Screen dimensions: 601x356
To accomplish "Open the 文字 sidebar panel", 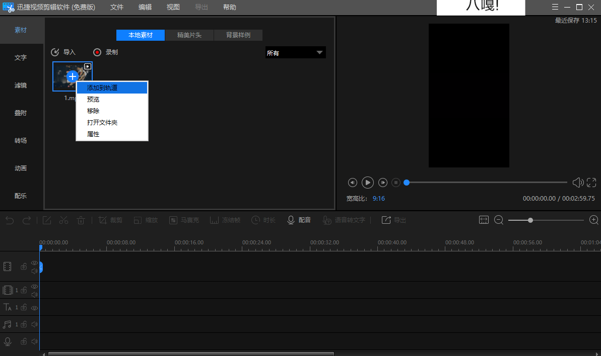I will (21, 58).
